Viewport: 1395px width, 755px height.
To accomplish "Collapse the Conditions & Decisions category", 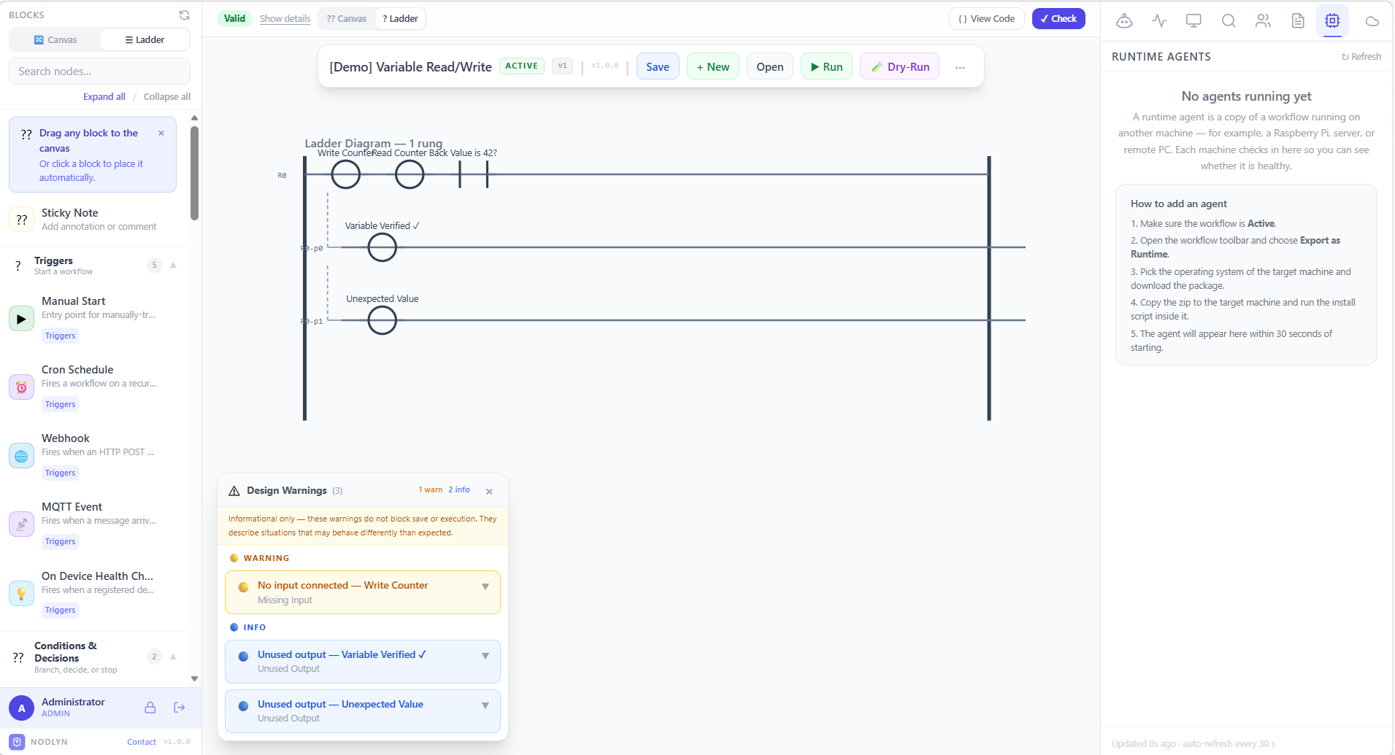I will (x=173, y=657).
